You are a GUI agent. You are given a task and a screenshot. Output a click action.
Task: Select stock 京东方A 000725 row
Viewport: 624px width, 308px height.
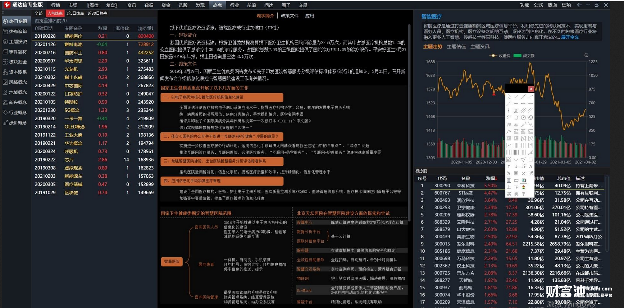510,273
